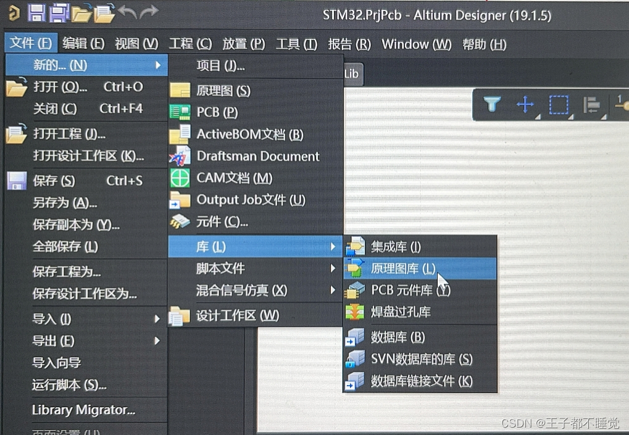Expand the 新的 (N) submenu arrow
Viewport: 629px width, 435px height.
tap(158, 65)
